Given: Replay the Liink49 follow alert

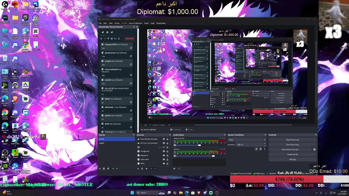Looking at the screenshot, I should (x=131, y=83).
